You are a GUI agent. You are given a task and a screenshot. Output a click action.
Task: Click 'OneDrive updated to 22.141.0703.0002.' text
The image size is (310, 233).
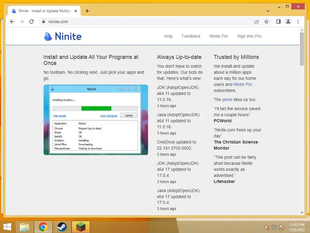click(176, 145)
